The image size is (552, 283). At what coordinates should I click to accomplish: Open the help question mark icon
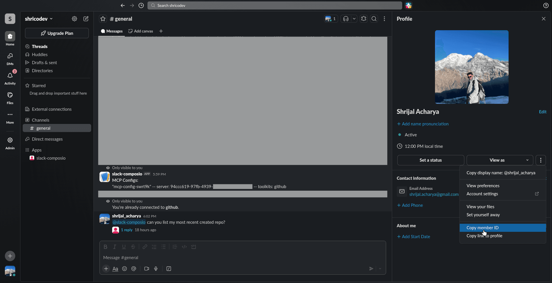(x=546, y=5)
